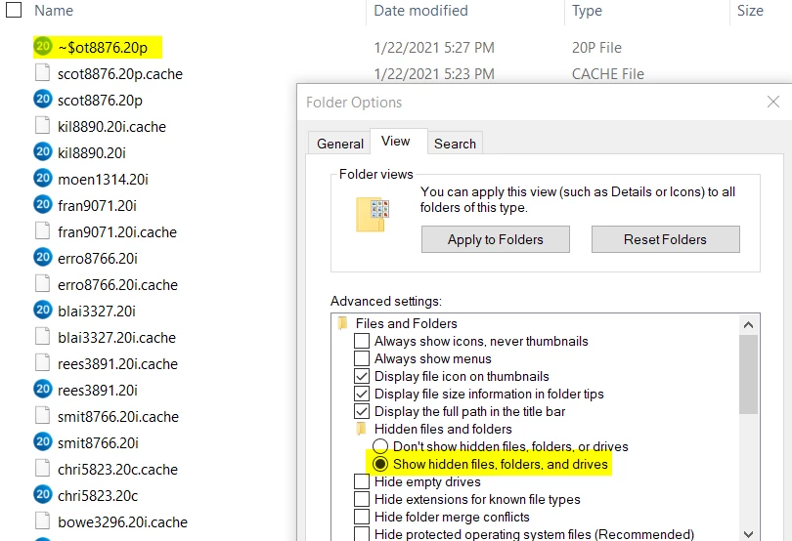
Task: Select the file name moen1314.20i
Action: (103, 179)
